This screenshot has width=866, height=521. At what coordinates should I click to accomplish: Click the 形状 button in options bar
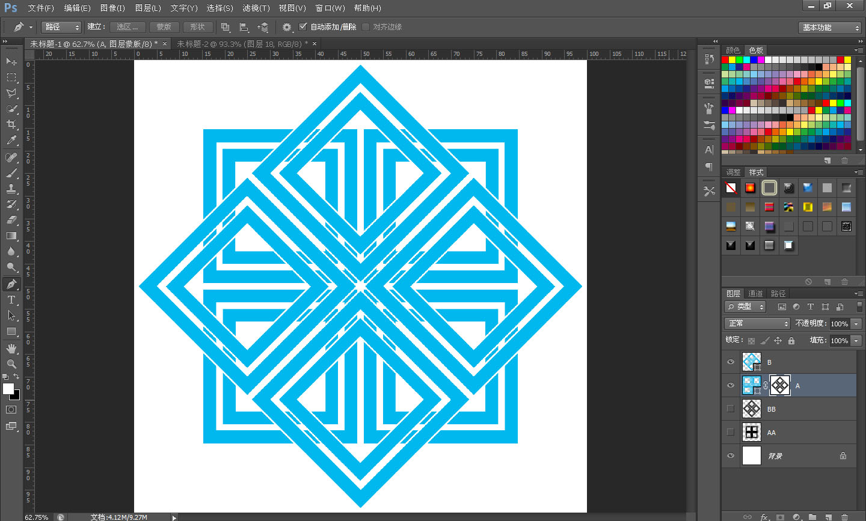click(x=198, y=27)
